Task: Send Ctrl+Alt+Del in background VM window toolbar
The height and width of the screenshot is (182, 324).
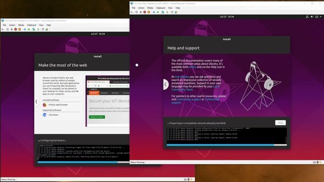Action: [x=3, y=29]
